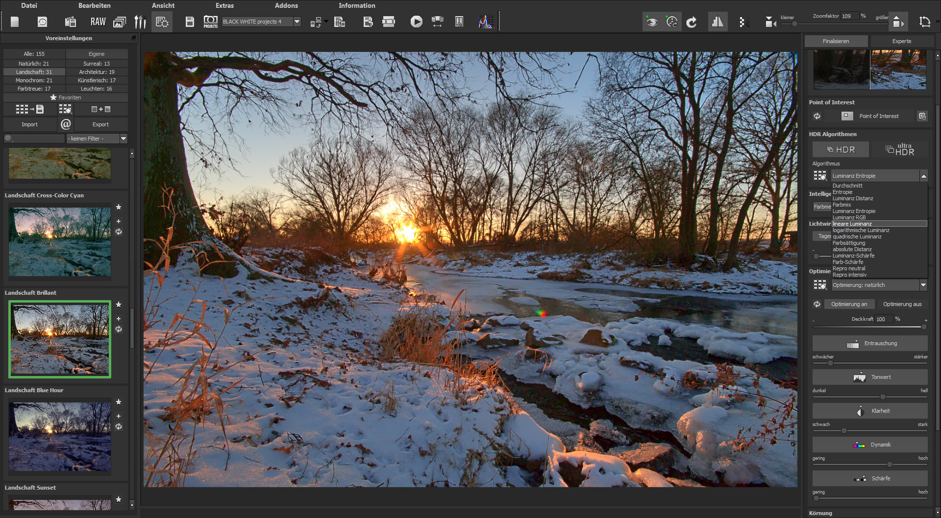Click the play button icon in toolbar

416,22
